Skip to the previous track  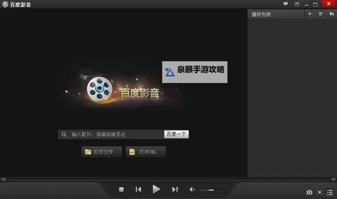(x=138, y=189)
